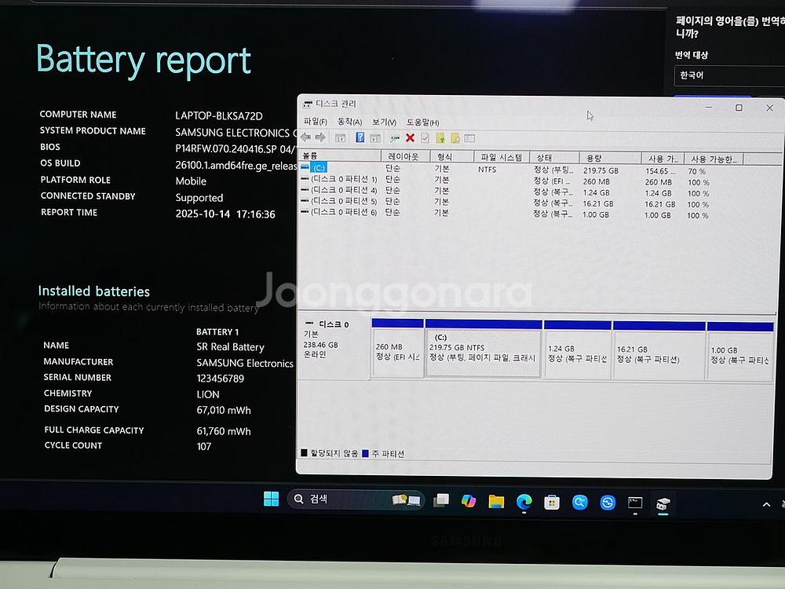This screenshot has height=589, width=785.
Task: Sort volumes by the 용량 column header
Action: (x=608, y=159)
